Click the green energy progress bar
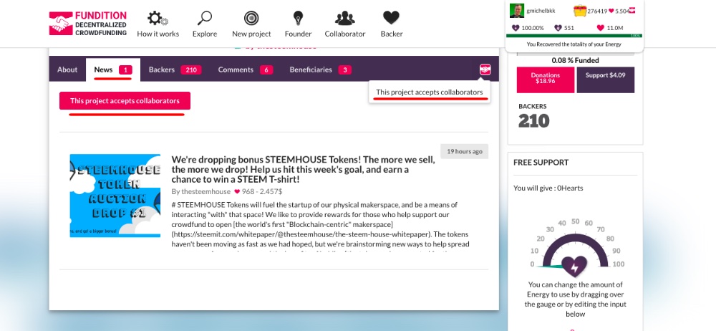Viewport: 716px width, 331px height. pos(574,35)
